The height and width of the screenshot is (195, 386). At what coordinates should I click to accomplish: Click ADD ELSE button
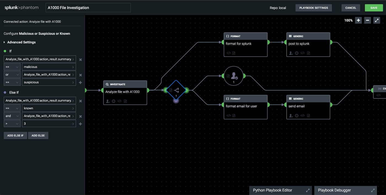38,135
